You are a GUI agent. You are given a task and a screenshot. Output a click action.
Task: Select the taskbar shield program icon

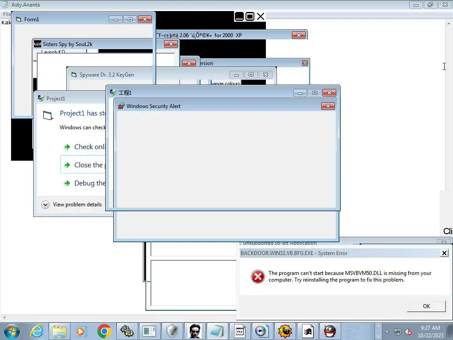pyautogui.click(x=172, y=331)
